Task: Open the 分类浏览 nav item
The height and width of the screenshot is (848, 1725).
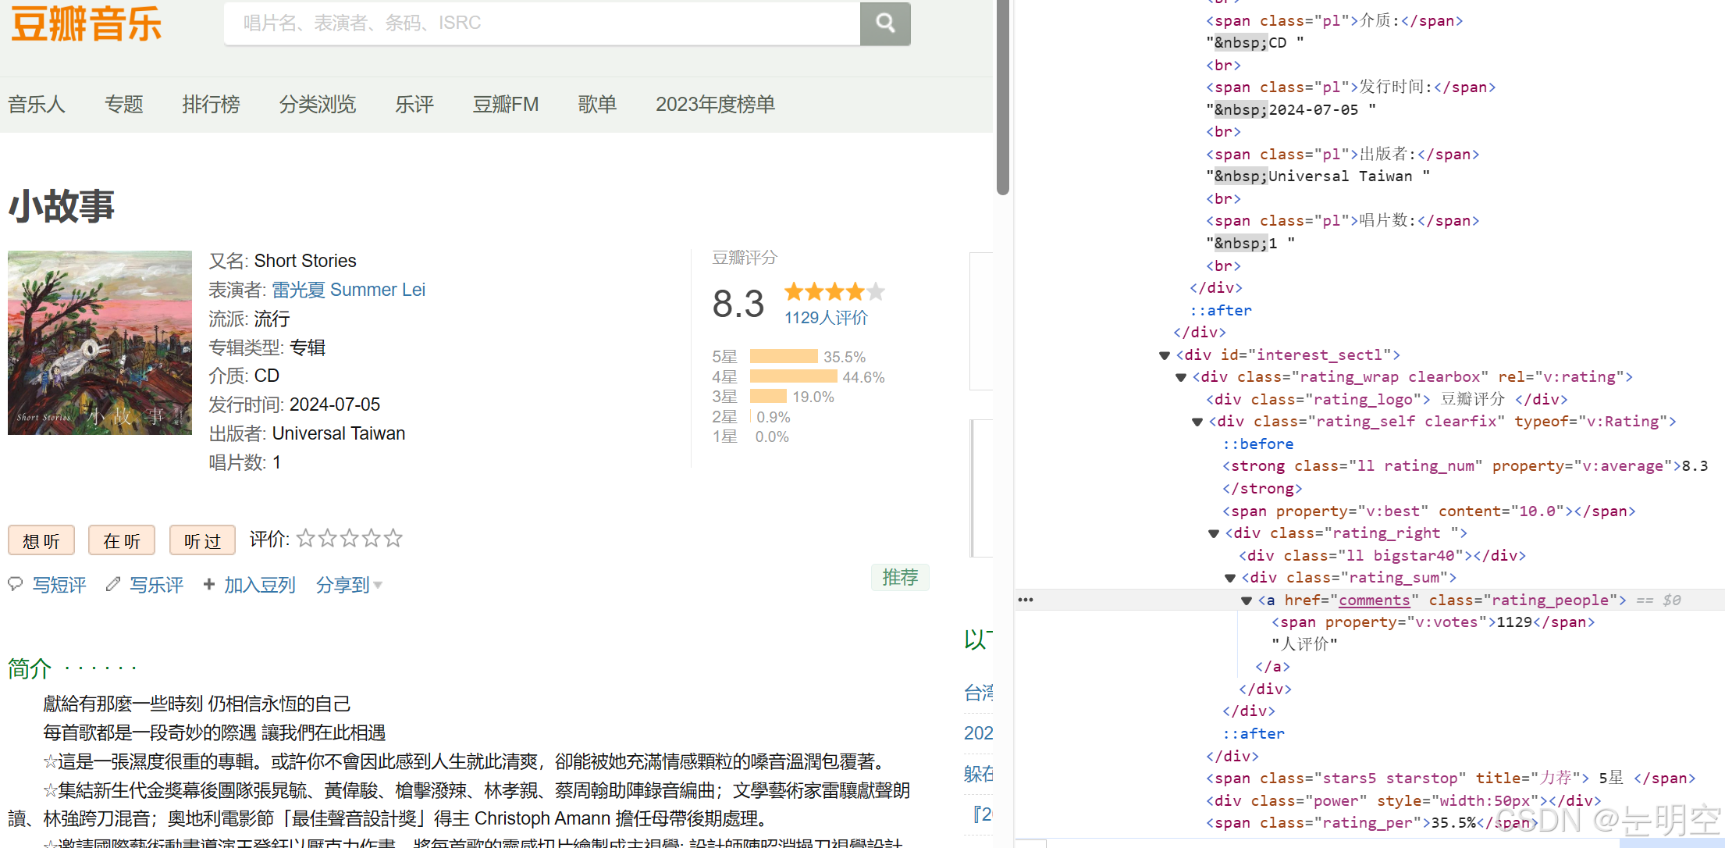Action: [x=318, y=104]
